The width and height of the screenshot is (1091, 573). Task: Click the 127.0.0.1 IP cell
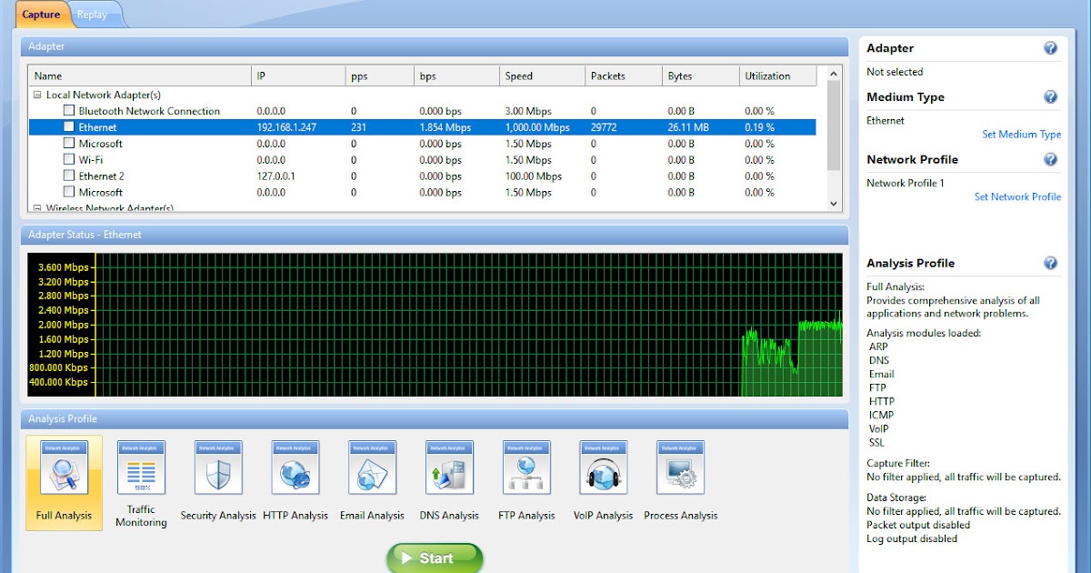click(x=276, y=176)
